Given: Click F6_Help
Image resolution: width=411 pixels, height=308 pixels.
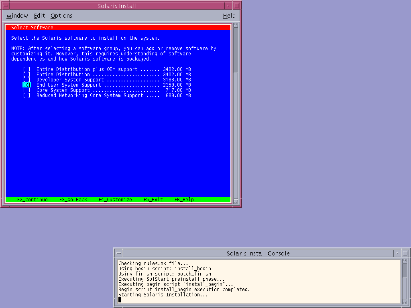Looking at the screenshot, I should click(x=184, y=200).
